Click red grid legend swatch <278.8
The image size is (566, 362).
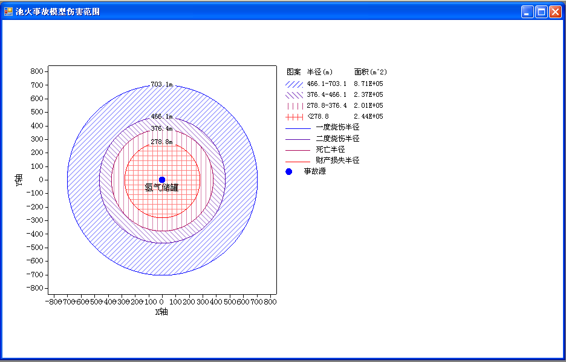[x=294, y=117]
